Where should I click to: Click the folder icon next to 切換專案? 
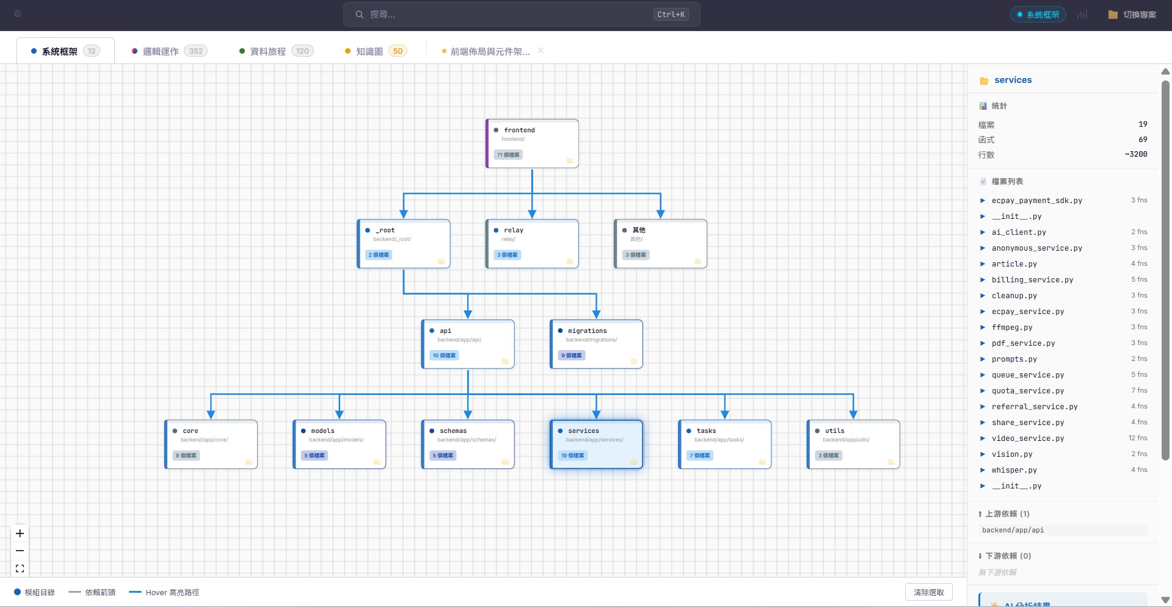[x=1113, y=14]
